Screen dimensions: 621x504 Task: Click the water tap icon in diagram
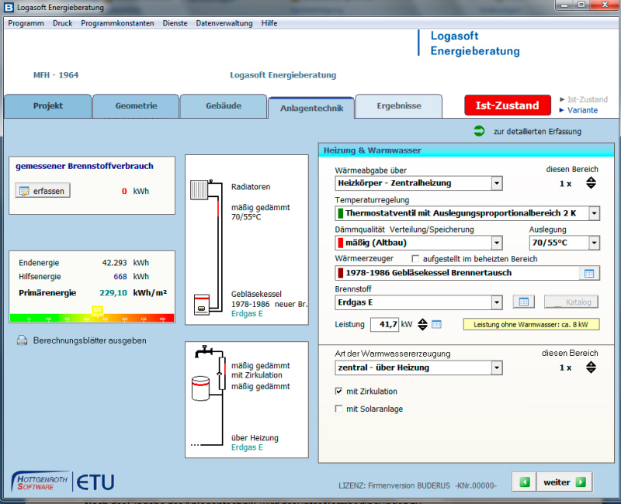(x=204, y=350)
